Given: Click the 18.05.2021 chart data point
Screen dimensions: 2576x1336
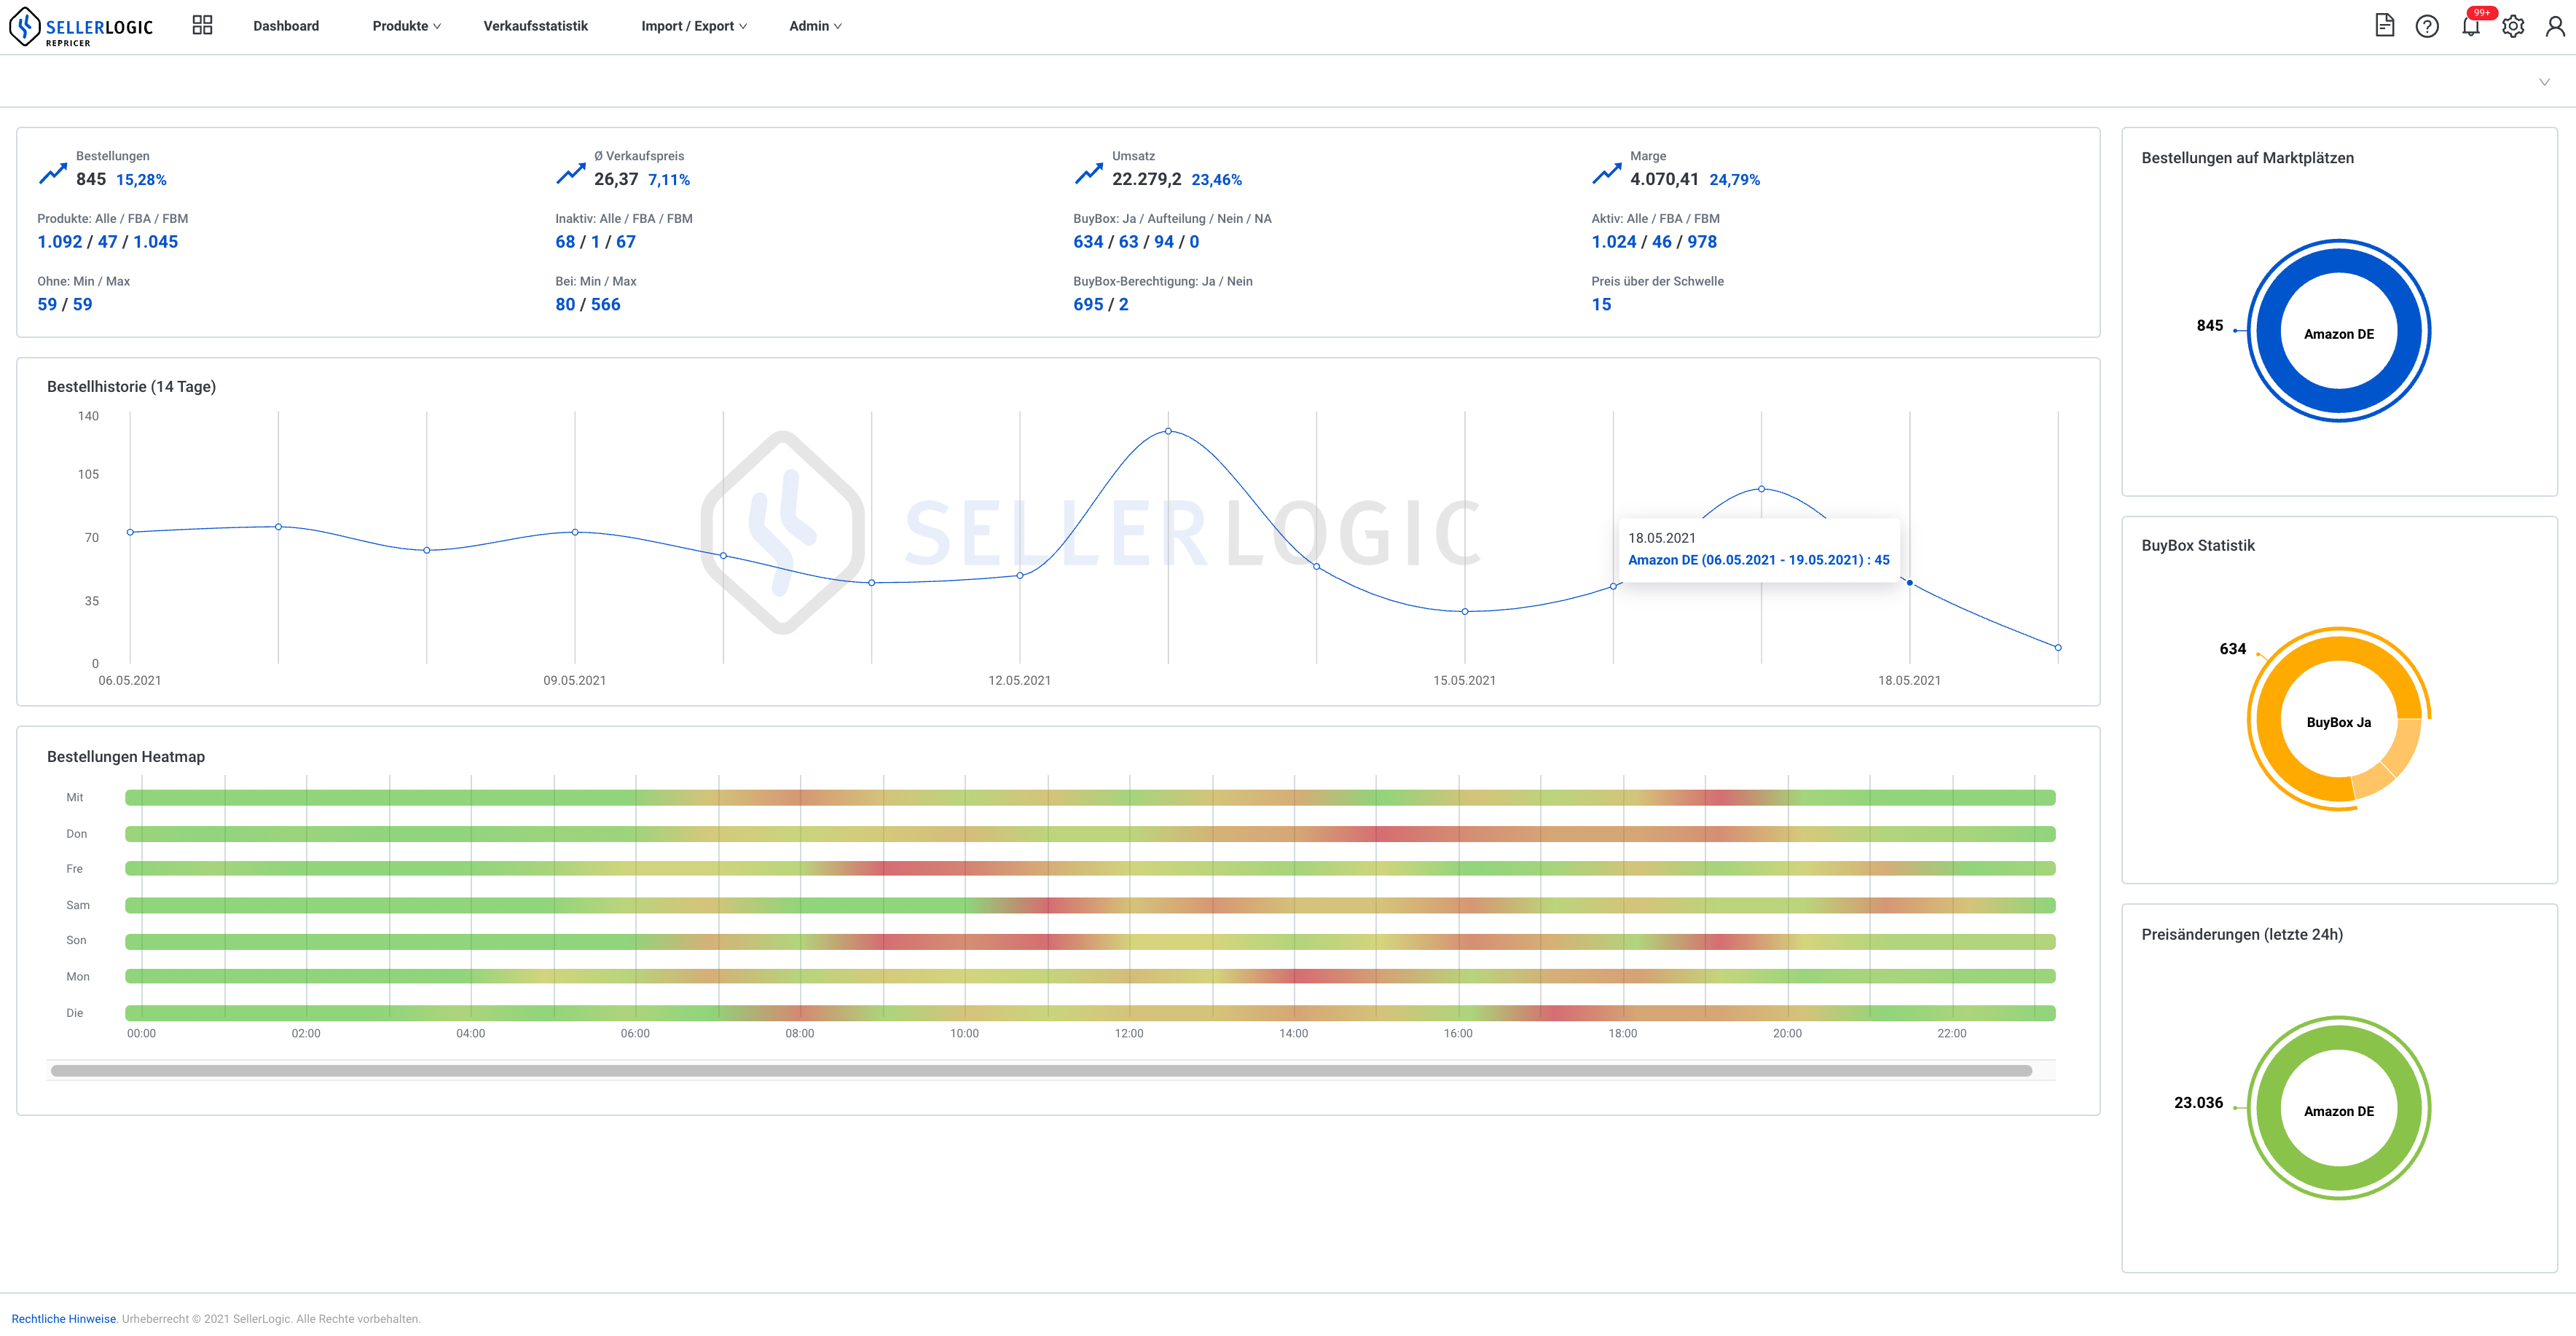Looking at the screenshot, I should tap(1909, 583).
